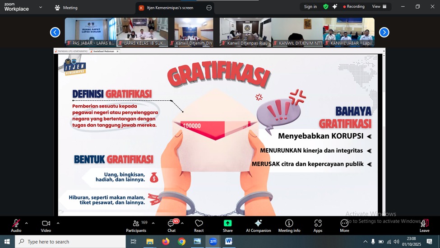Open the View layout menu
Viewport: 440px width, 248px height.
(379, 7)
